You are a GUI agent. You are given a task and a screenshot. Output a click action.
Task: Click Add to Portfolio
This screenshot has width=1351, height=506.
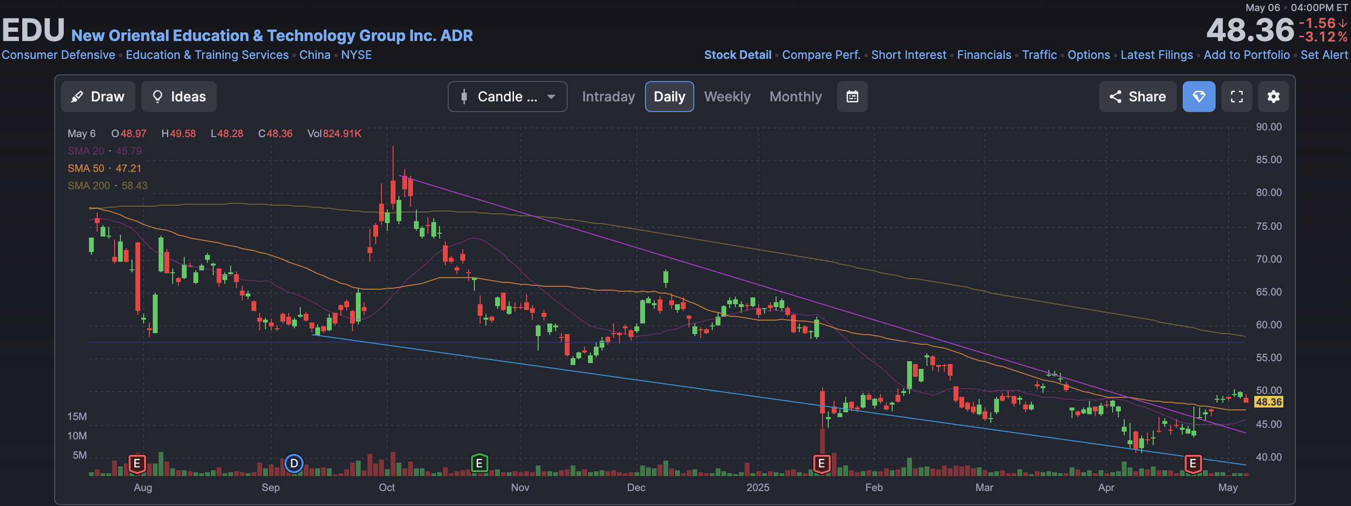pos(1247,55)
